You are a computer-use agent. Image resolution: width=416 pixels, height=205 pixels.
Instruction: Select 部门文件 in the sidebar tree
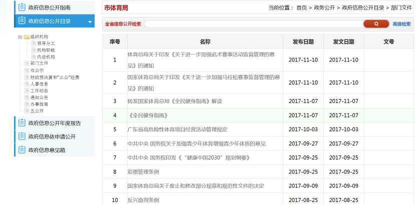click(x=39, y=63)
